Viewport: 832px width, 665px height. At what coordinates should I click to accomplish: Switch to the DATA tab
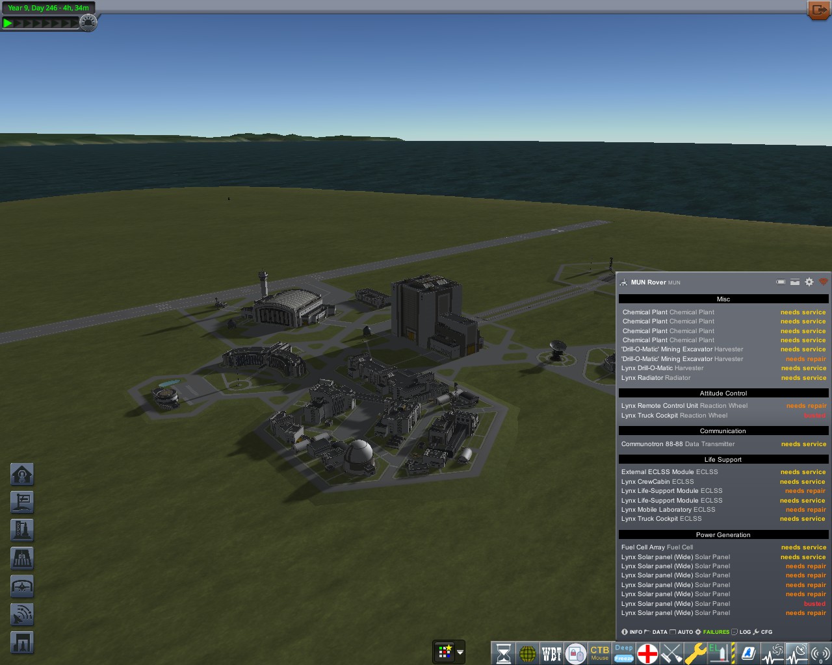pyautogui.click(x=656, y=632)
